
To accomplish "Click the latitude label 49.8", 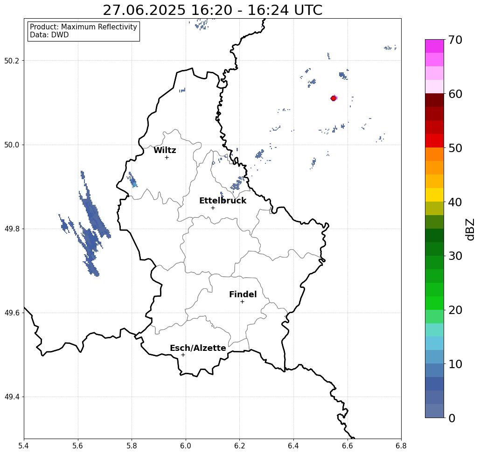I will pos(12,229).
